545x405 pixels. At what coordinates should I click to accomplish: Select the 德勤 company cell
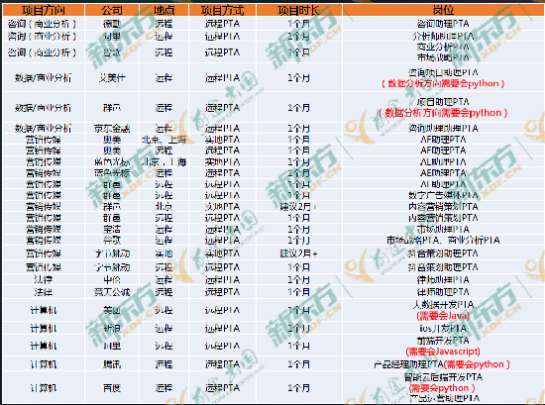[112, 24]
